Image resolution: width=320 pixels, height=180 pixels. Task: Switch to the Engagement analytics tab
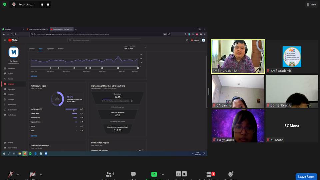(x=50, y=49)
